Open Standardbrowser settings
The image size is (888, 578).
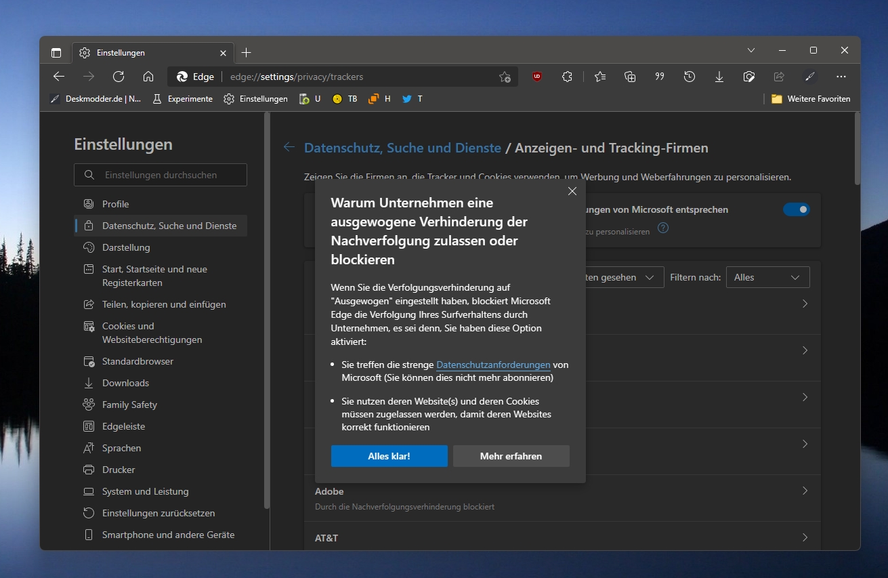tap(161, 361)
